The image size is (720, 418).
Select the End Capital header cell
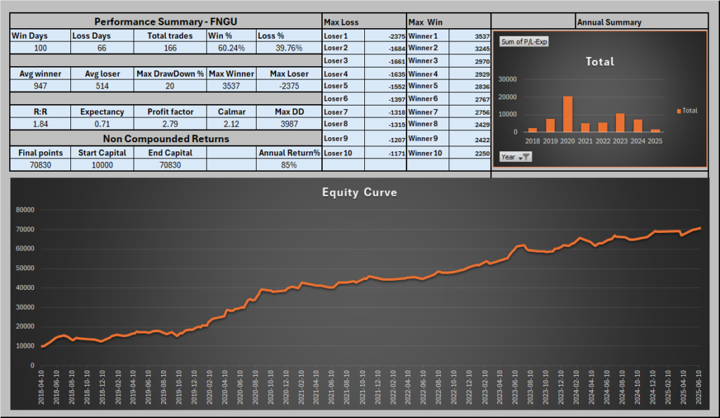point(170,153)
